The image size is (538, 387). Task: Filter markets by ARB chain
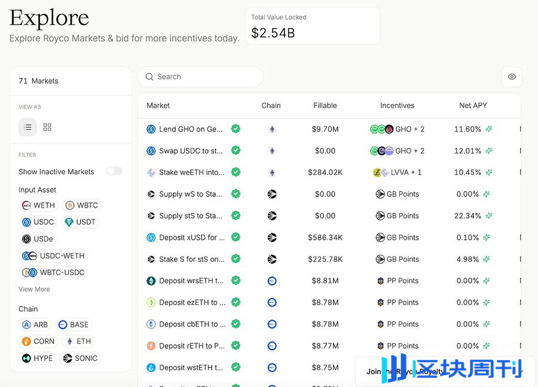click(x=35, y=325)
